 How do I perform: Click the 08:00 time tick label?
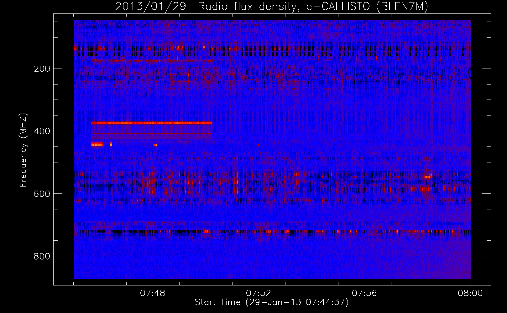(470, 293)
